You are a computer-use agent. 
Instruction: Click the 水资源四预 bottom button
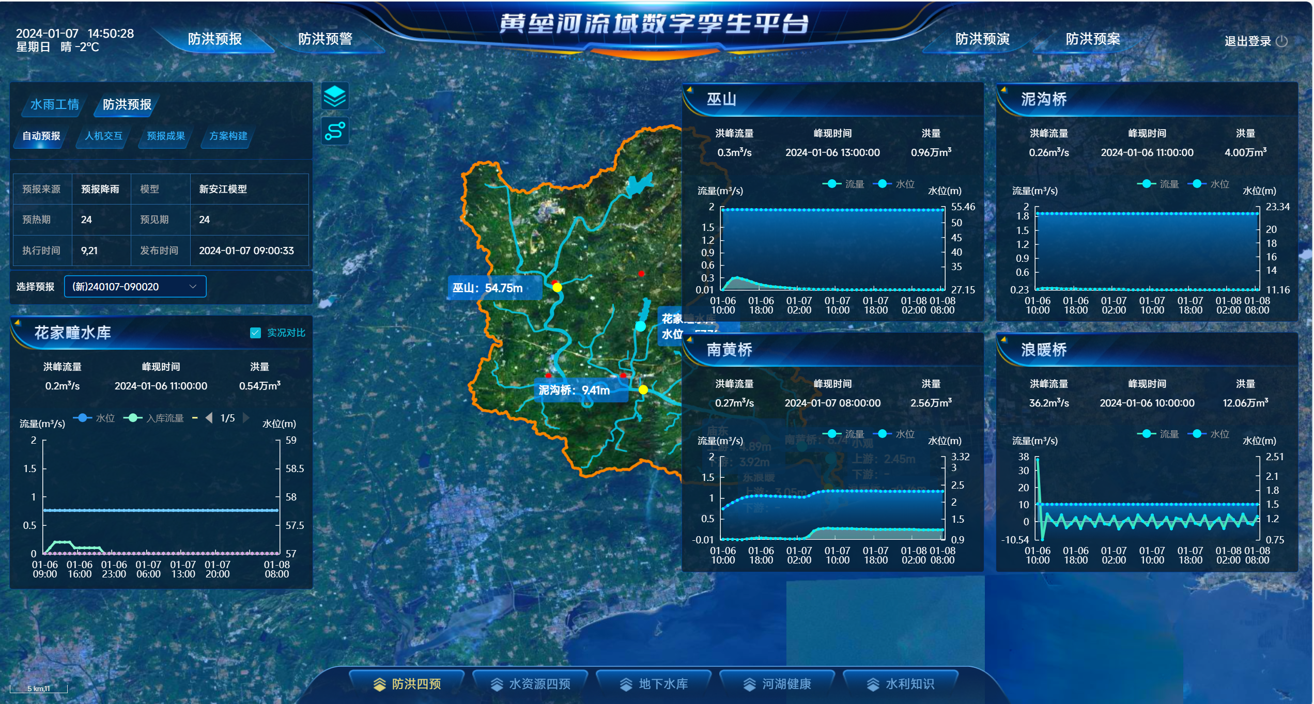[530, 684]
